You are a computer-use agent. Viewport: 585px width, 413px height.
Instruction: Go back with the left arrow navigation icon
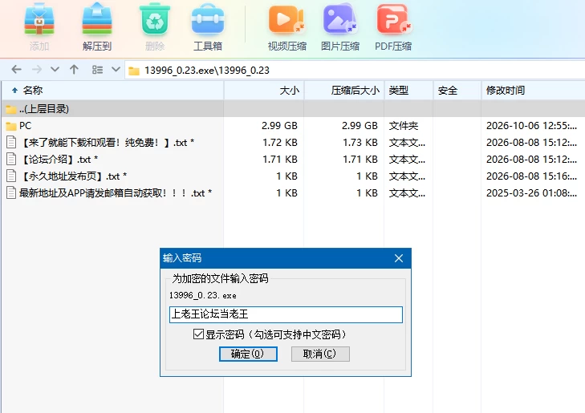coord(16,69)
